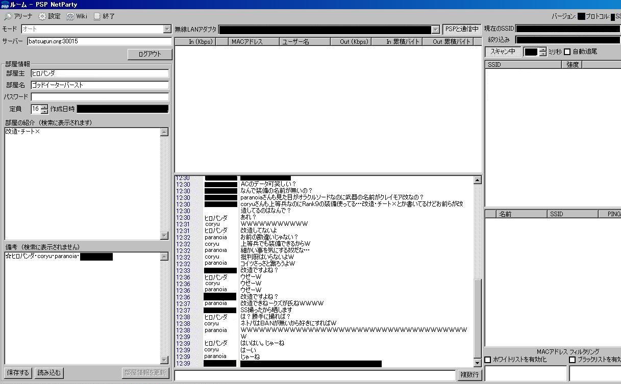
Task: Expand the モード mode dropdown
Action: coord(167,30)
